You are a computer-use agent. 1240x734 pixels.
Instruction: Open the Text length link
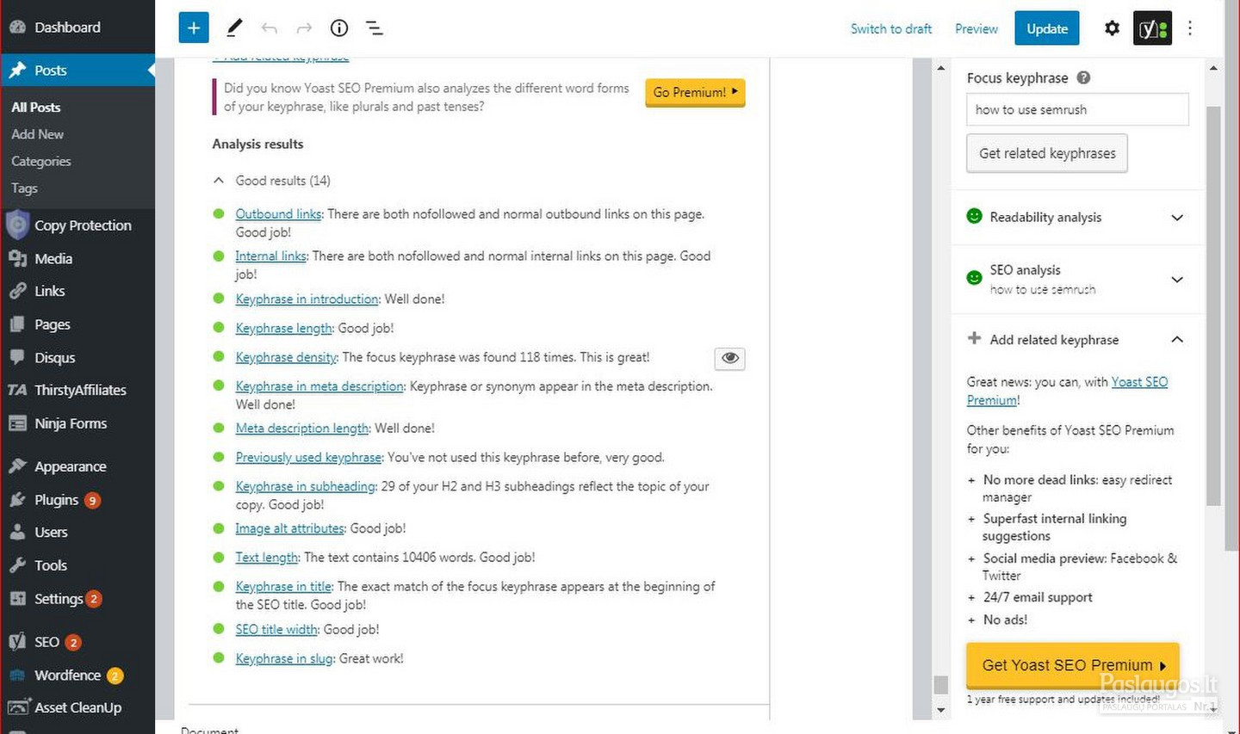pyautogui.click(x=267, y=558)
